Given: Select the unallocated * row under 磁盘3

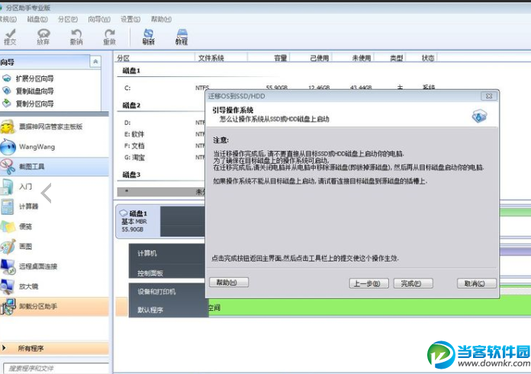Looking at the screenshot, I should click(x=161, y=192).
